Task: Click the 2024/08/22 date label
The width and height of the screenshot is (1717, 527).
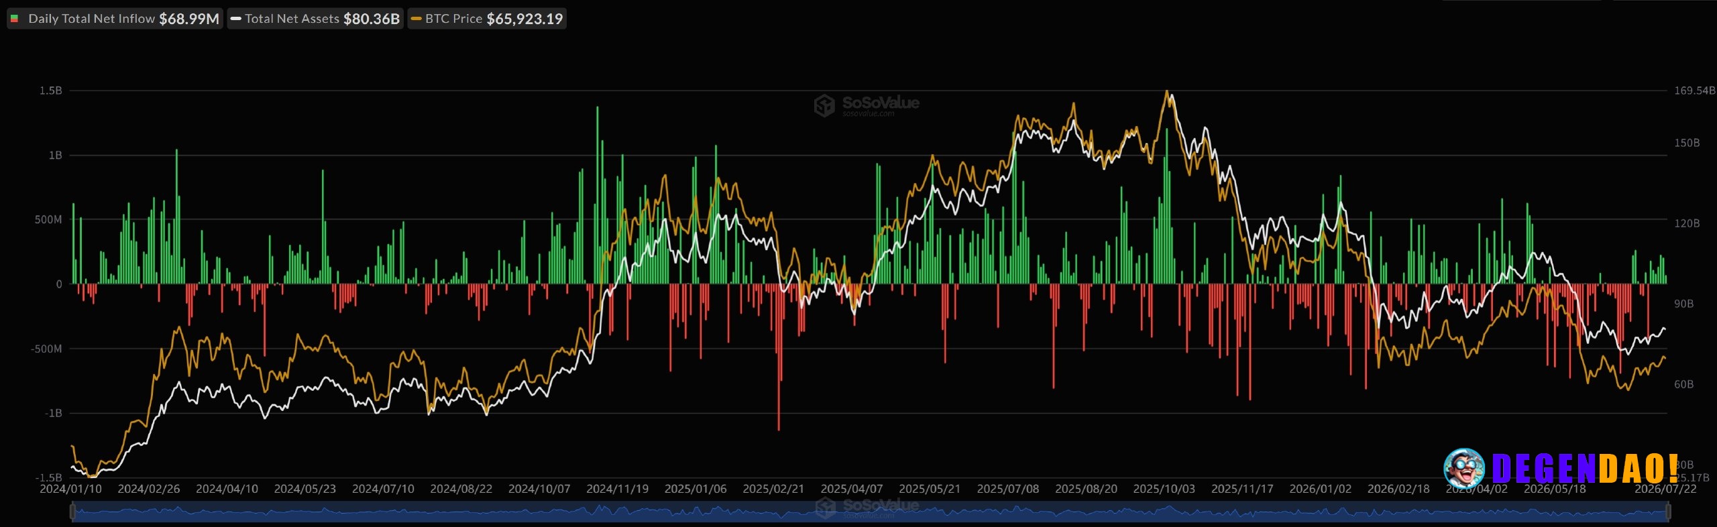Action: pos(461,489)
